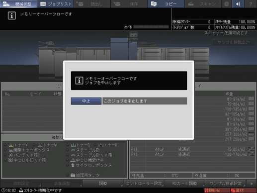Open the 読出し tab
The image size is (257, 193).
pos(92,4)
